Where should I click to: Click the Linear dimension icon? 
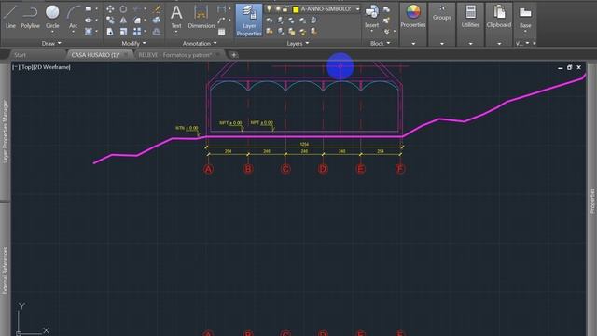(221, 8)
